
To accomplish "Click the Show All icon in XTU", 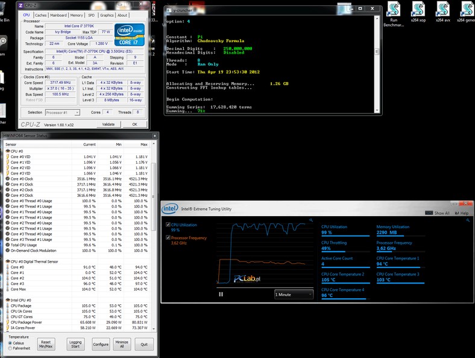I will tap(429, 213).
